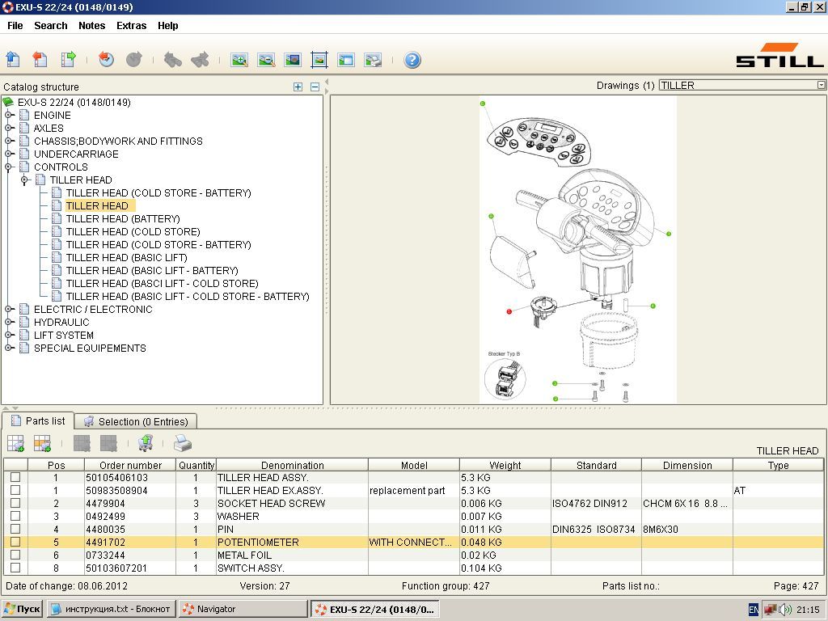The width and height of the screenshot is (828, 621).
Task: Check the box for TILLER HEAD EX.ASSY. row
Action: click(15, 490)
